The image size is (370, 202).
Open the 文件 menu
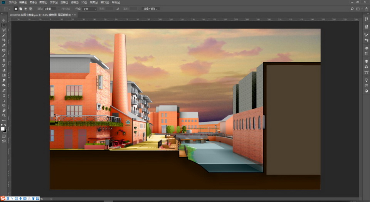pyautogui.click(x=12, y=2)
